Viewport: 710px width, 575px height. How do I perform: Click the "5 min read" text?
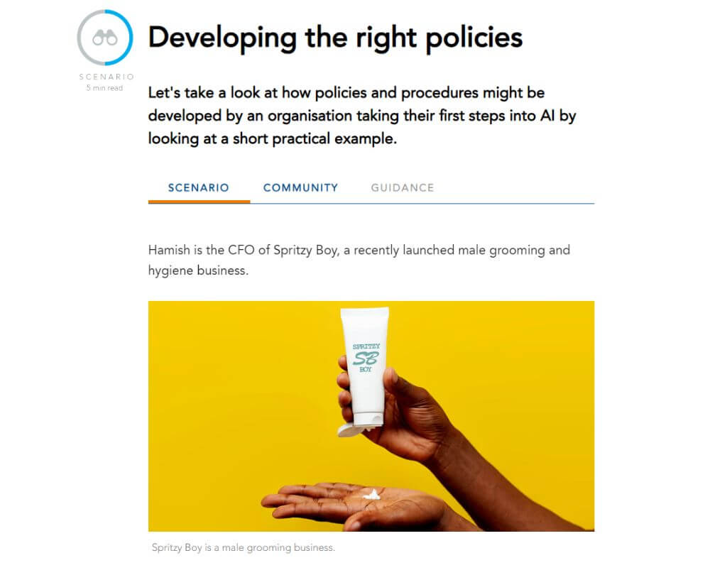click(104, 88)
